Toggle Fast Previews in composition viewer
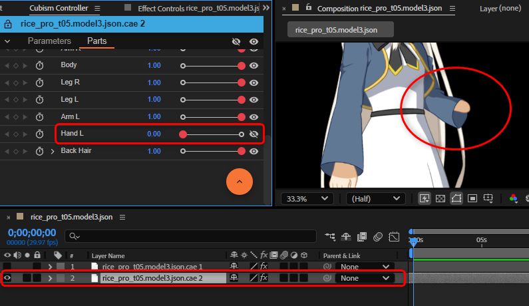529x306 pixels. (425, 198)
